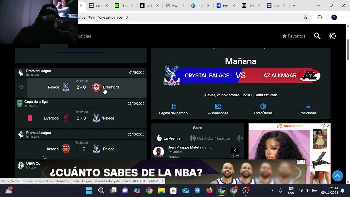This screenshot has height=197, width=350.
Task: Open Premier League header dated 01/11/2025
Action: pos(81,73)
